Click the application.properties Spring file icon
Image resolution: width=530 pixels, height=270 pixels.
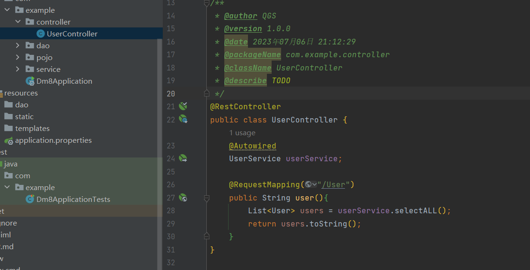[9, 140]
